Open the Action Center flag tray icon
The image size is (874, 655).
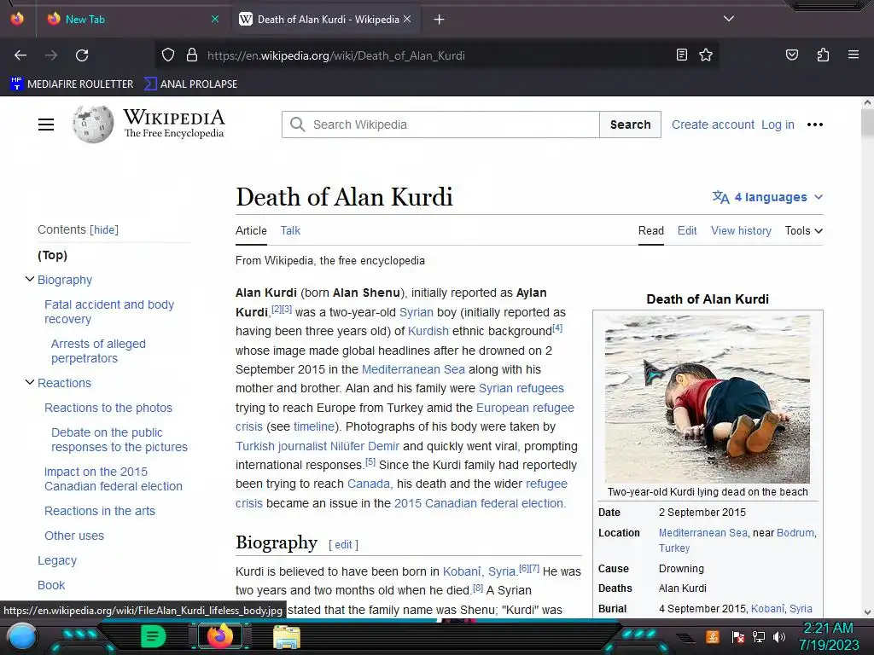[738, 637]
